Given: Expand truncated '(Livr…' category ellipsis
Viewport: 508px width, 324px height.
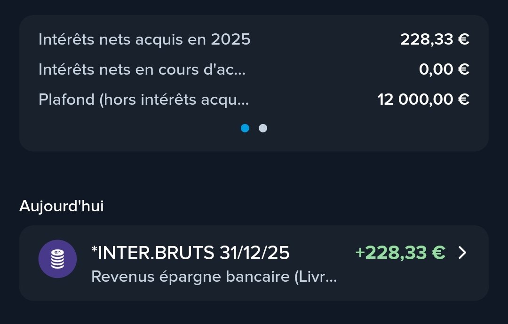Looking at the screenshot, I should [x=332, y=278].
